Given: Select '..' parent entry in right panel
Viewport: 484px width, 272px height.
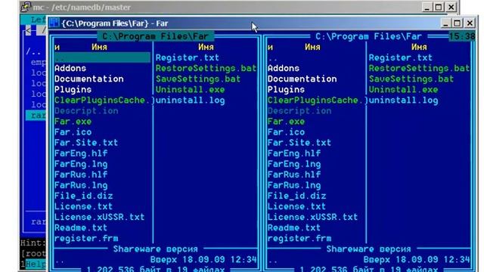Looking at the screenshot, I should [x=272, y=59].
